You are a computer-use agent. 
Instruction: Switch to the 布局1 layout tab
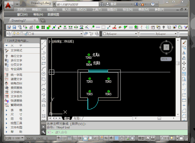77,118
